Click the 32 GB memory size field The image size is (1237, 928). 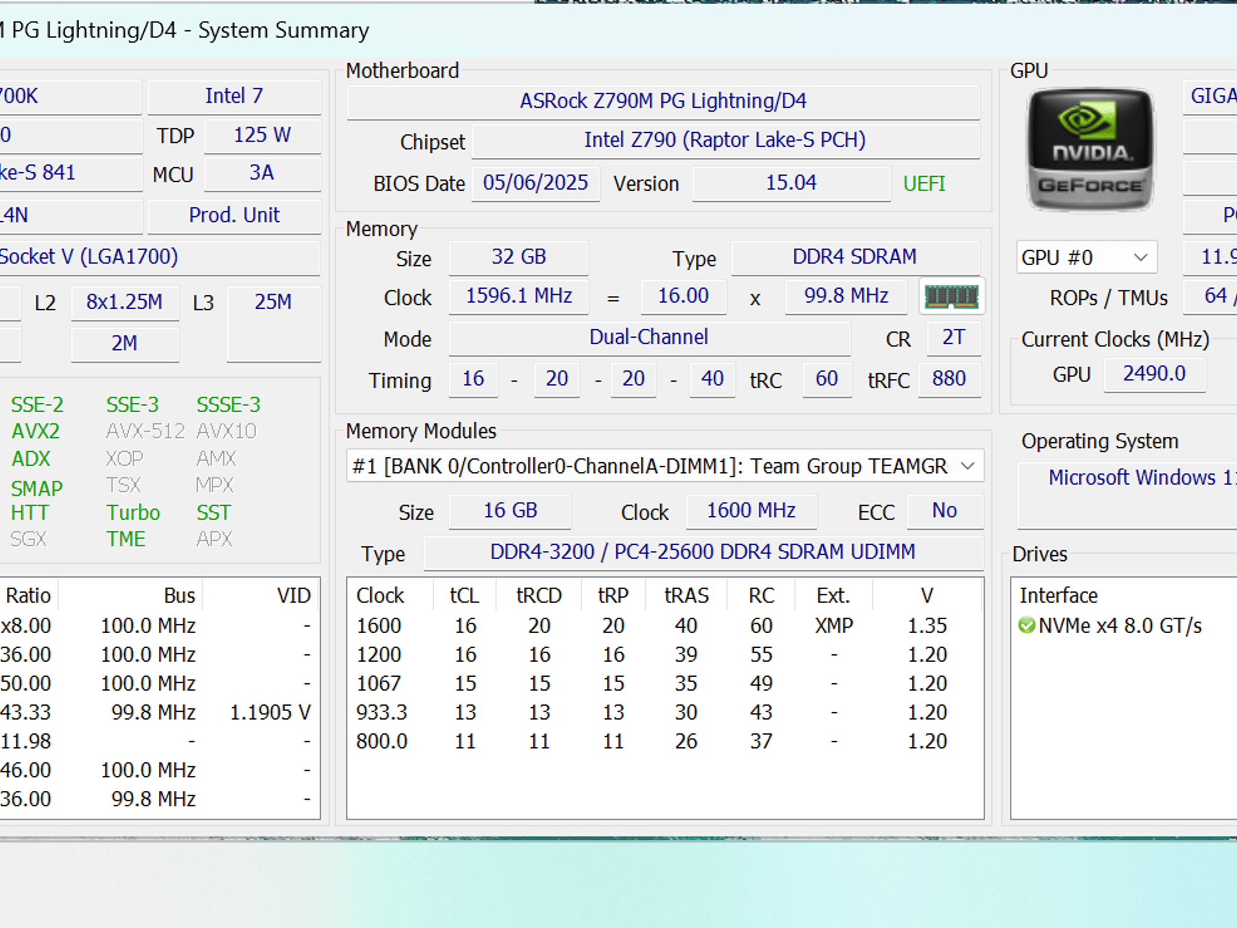pos(518,257)
